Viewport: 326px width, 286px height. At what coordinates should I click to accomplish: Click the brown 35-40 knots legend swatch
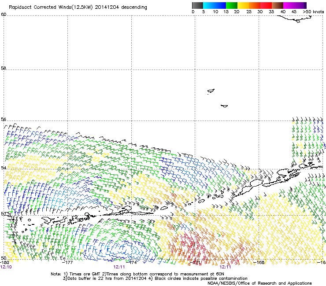coord(278,5)
